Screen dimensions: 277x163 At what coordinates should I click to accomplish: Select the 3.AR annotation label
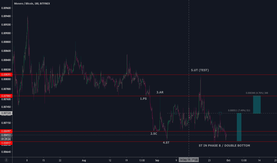[160, 92]
